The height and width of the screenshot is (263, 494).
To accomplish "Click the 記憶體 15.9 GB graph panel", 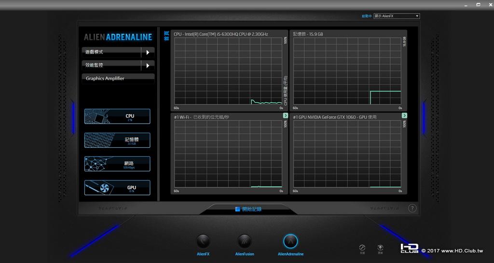I will (348, 70).
